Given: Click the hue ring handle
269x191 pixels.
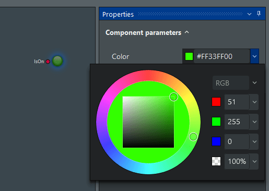Looking at the screenshot, I should [193, 137].
